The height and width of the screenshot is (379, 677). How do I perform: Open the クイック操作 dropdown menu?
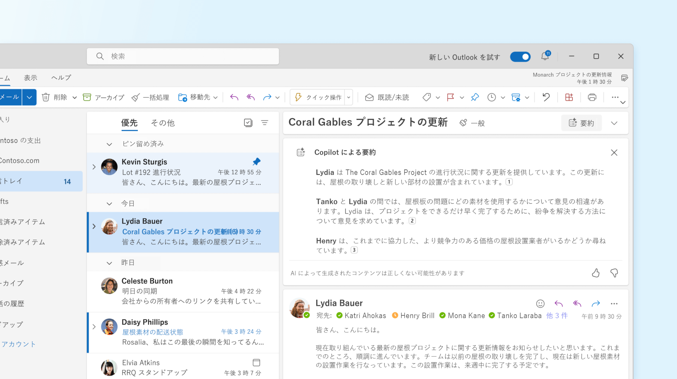348,97
